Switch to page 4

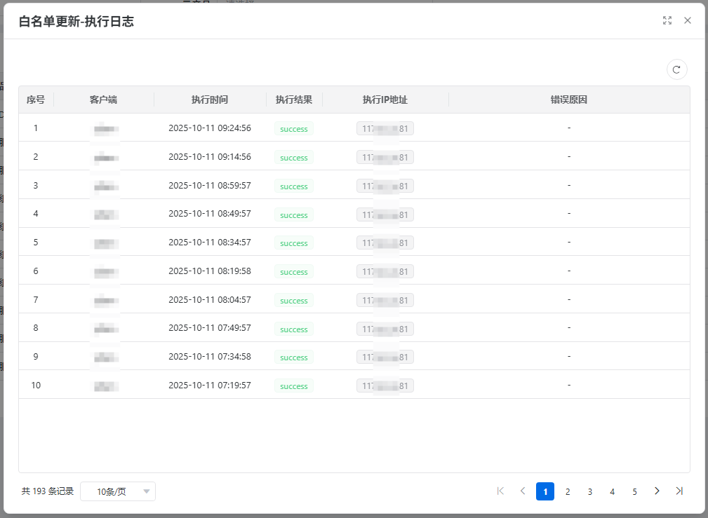(x=612, y=491)
